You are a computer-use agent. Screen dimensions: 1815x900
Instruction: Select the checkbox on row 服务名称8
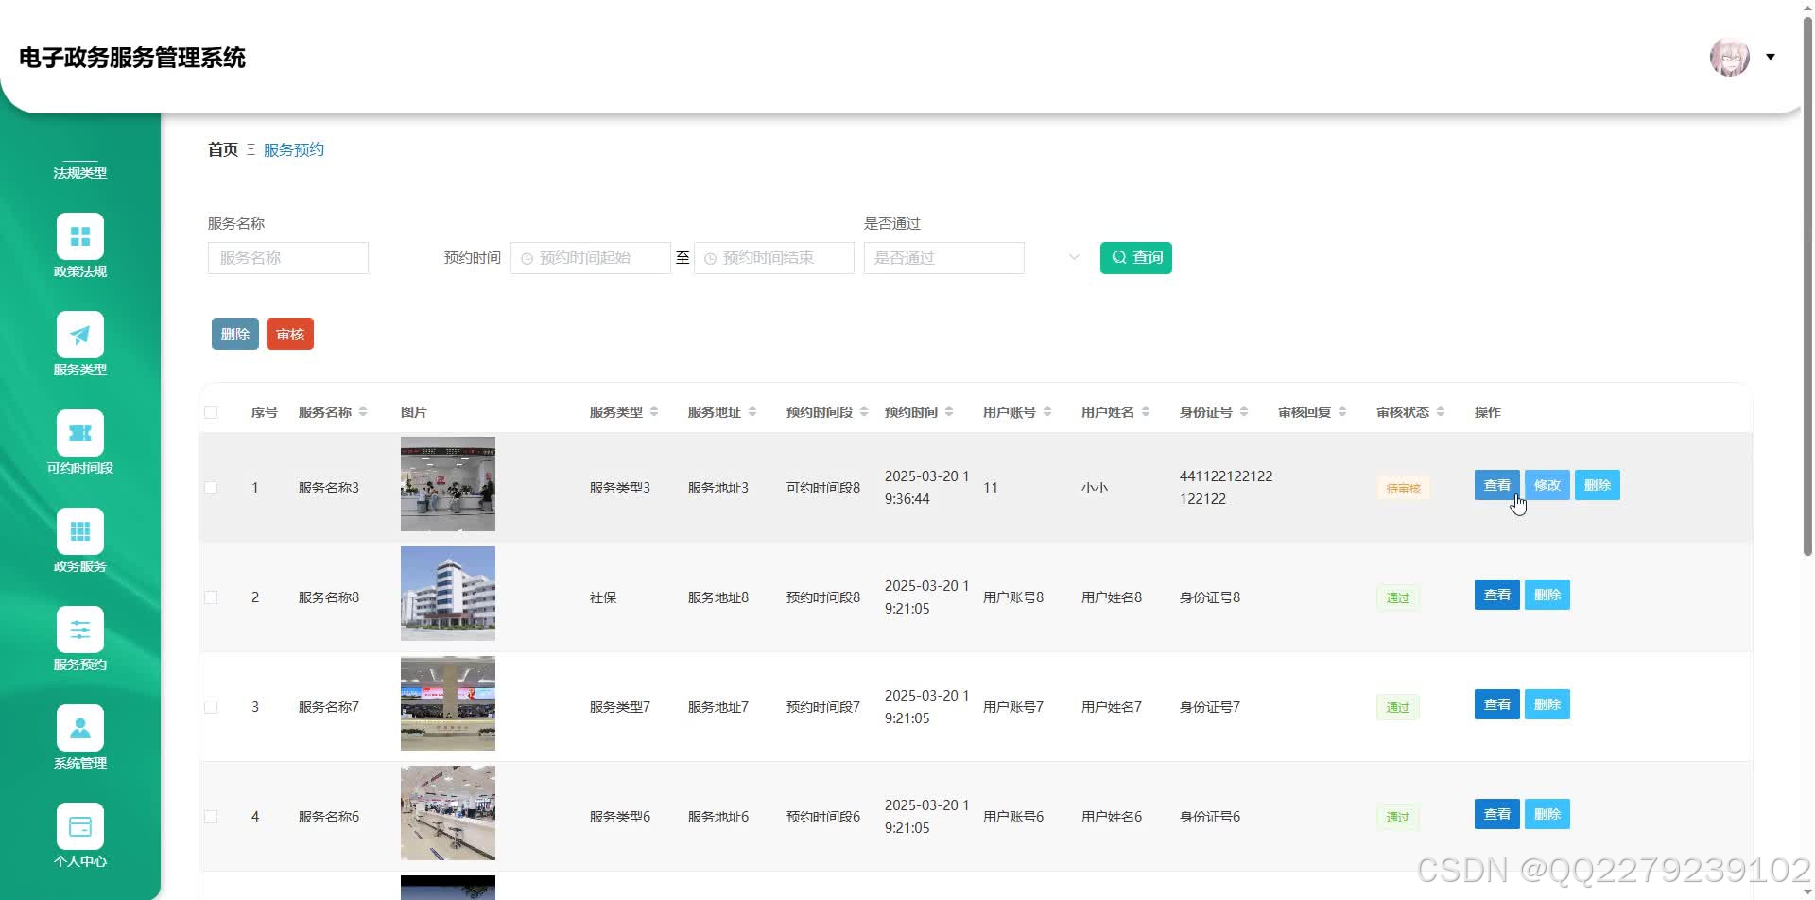pyautogui.click(x=211, y=597)
